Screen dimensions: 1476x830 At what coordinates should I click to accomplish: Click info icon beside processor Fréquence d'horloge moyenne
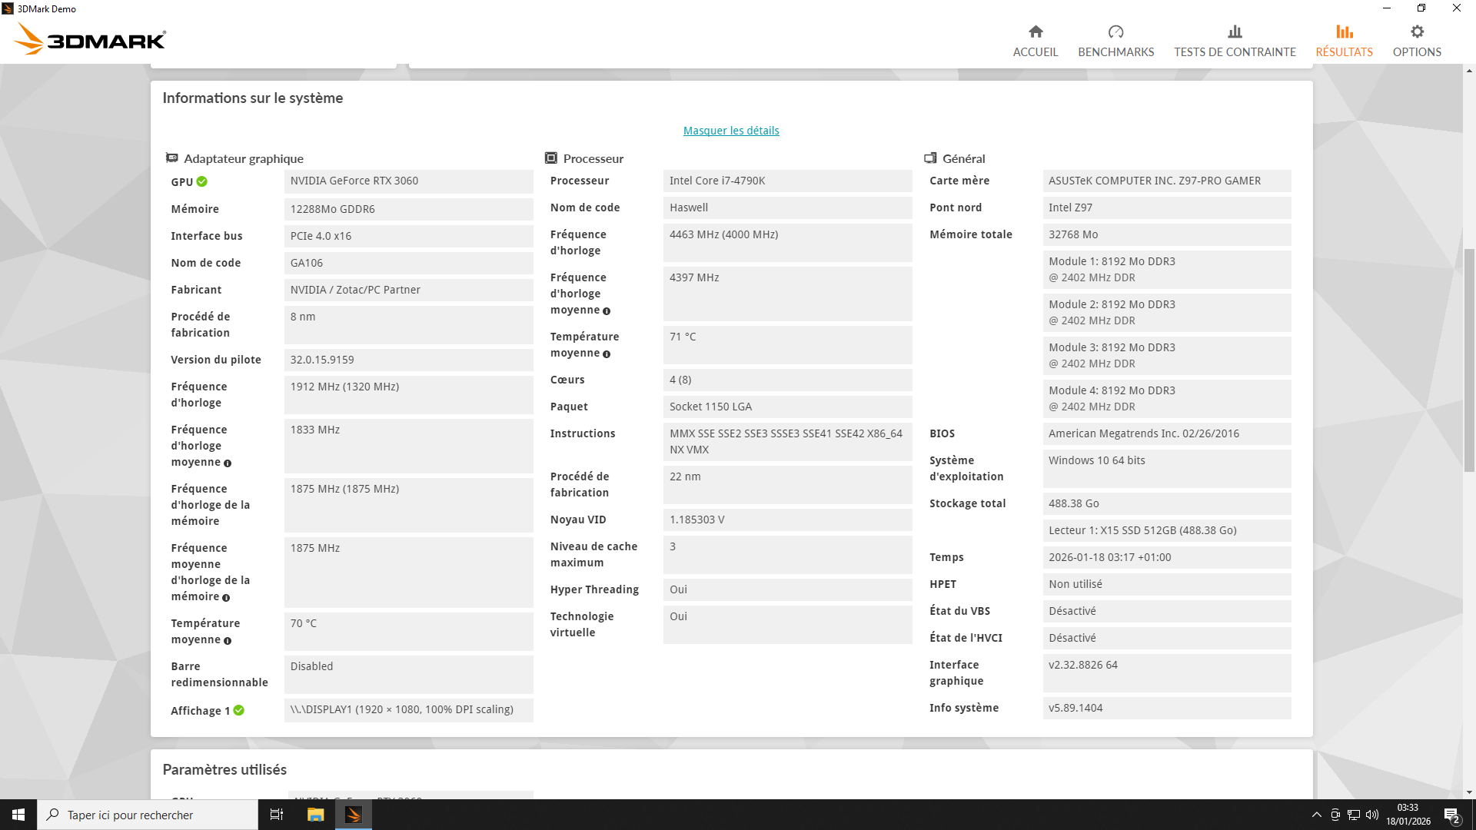pyautogui.click(x=607, y=311)
